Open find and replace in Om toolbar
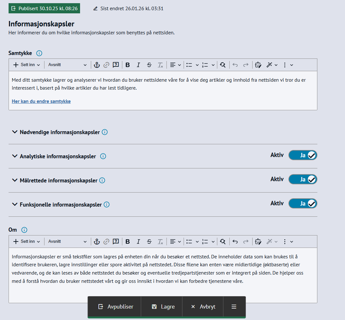Viewport: 345px width, 320px height. (x=223, y=242)
